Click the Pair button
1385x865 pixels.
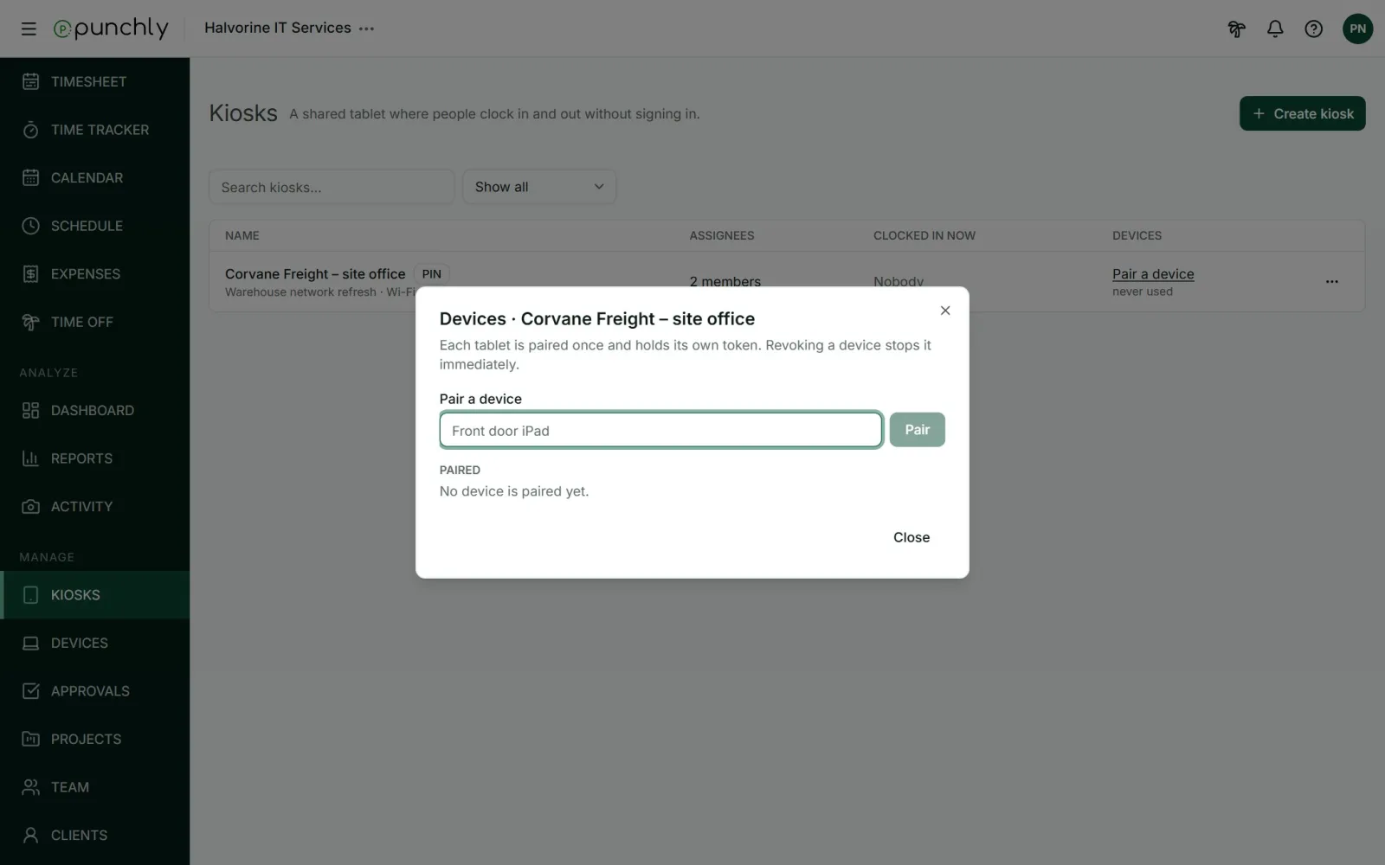[917, 430]
